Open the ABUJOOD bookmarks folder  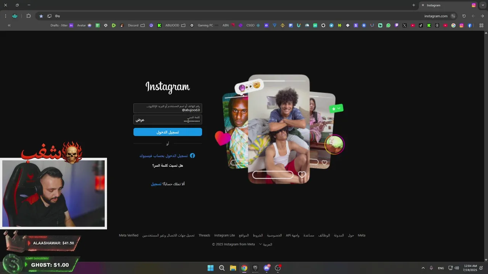pos(175,25)
